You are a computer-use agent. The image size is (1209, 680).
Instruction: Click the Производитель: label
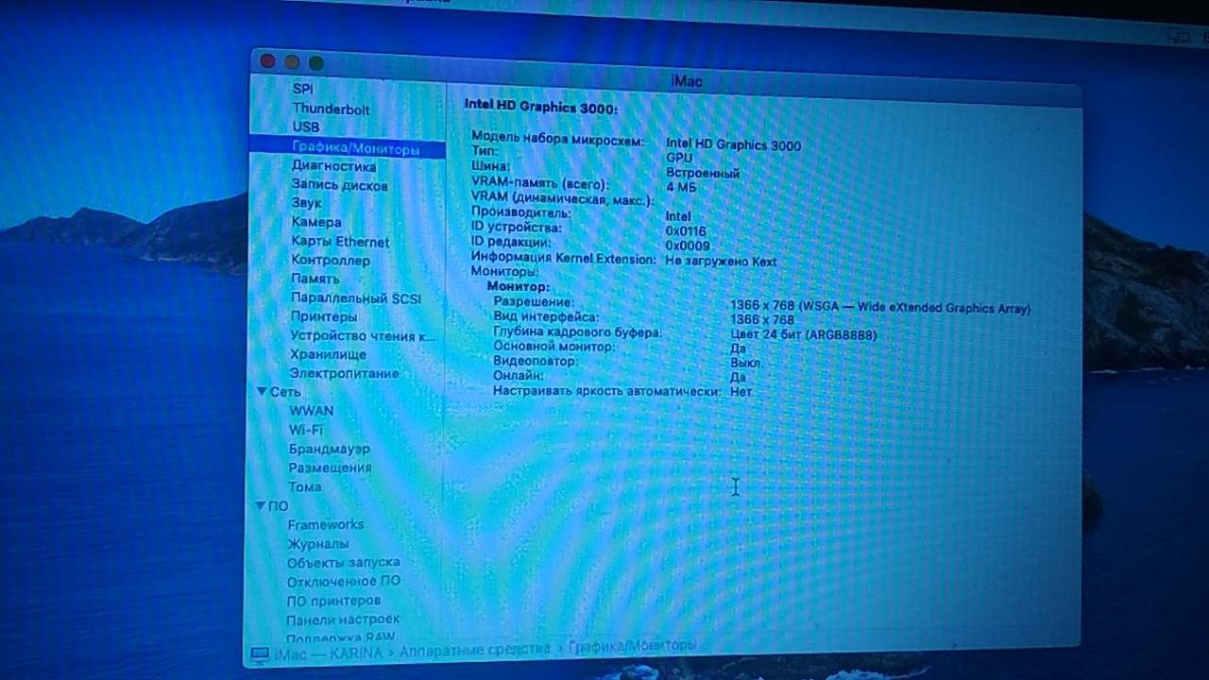[521, 212]
